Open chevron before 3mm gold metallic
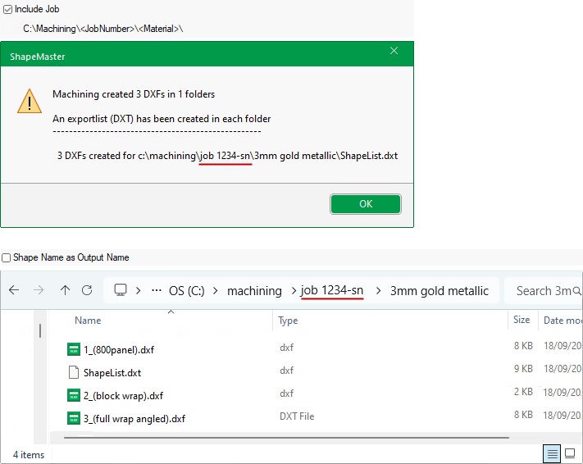Screen dimensions: 583x464 click(x=378, y=290)
